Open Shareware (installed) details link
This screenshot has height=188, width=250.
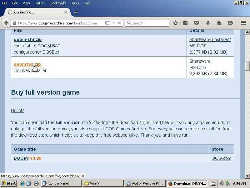pos(210,39)
